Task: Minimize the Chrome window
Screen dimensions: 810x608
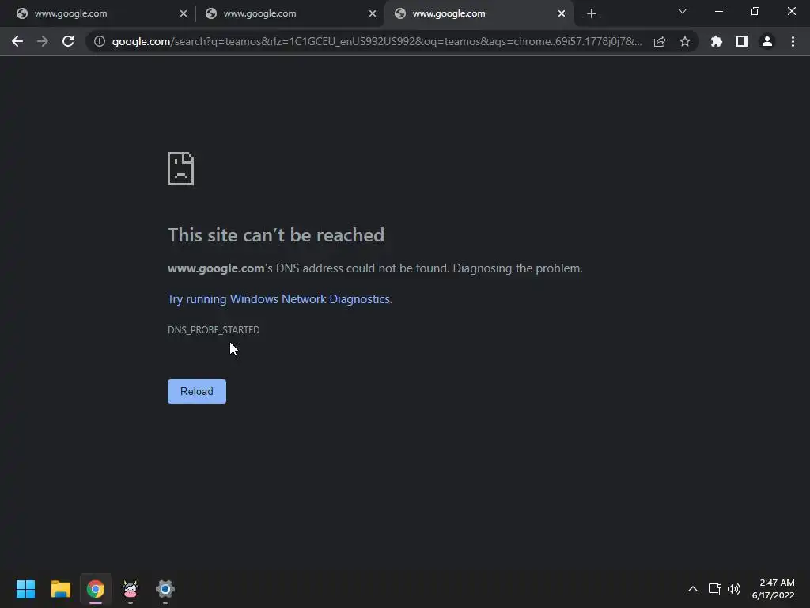Action: pyautogui.click(x=718, y=11)
